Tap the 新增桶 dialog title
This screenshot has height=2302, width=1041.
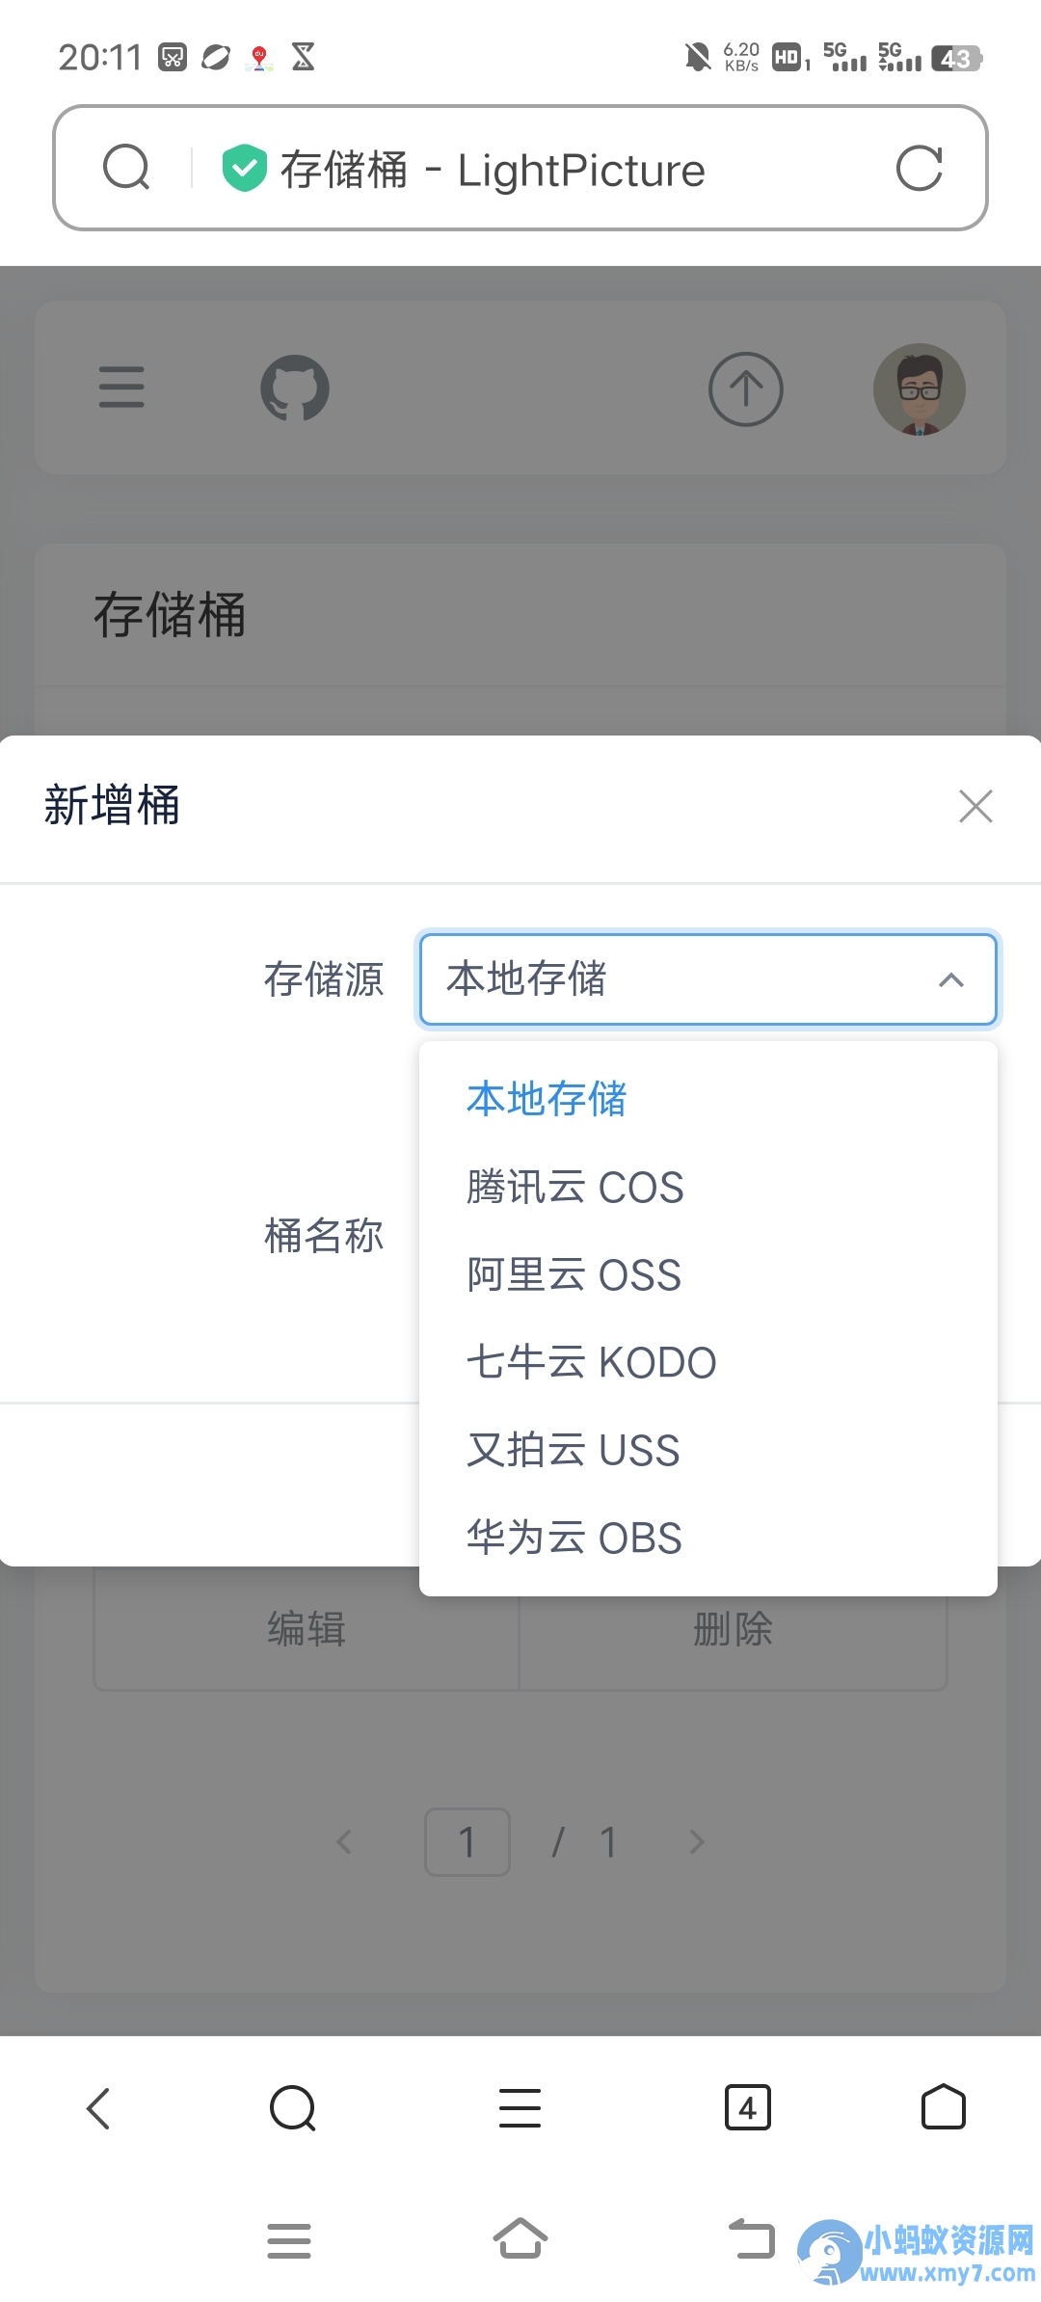tap(112, 805)
